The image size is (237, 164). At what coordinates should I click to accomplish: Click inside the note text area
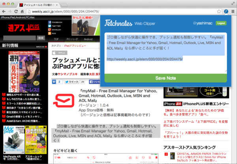pos(166,53)
